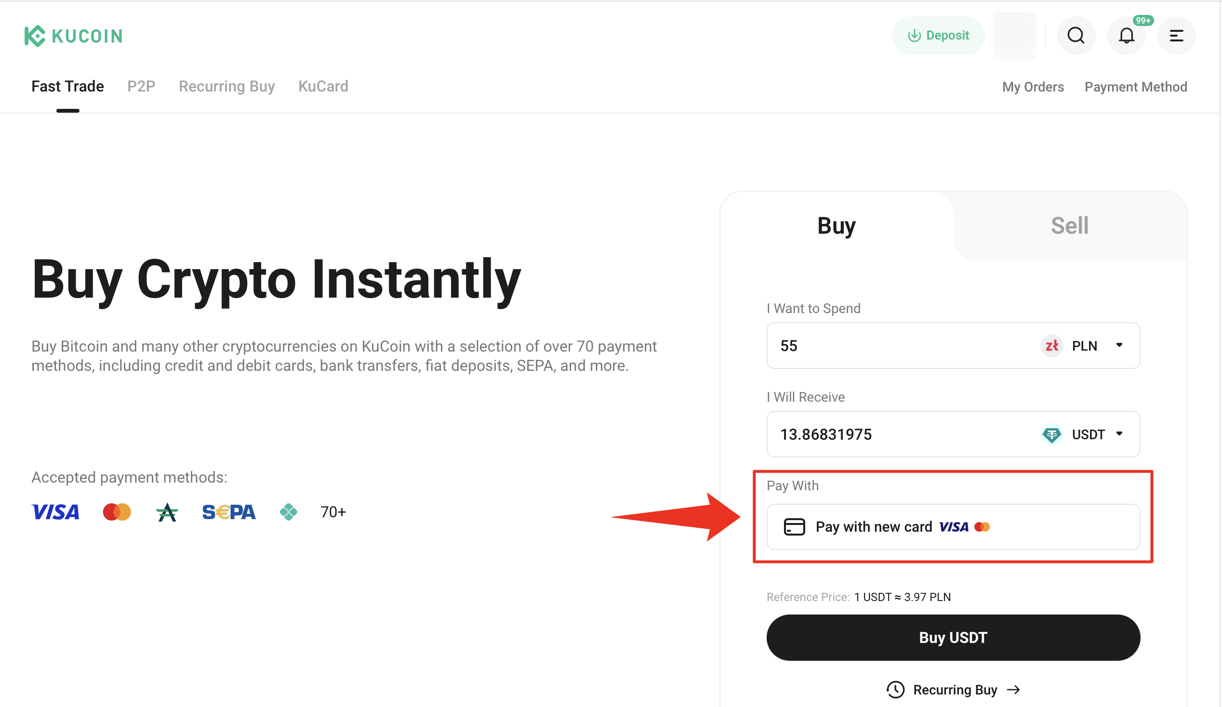Image resolution: width=1222 pixels, height=707 pixels.
Task: Click the green Deposit button
Action: tap(938, 35)
